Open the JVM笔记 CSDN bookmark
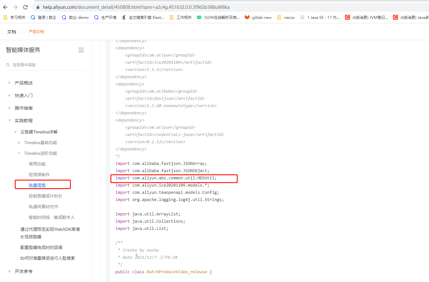The height and width of the screenshot is (282, 429). coord(367,17)
